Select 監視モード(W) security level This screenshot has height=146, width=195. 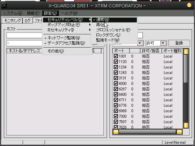(x=114, y=40)
